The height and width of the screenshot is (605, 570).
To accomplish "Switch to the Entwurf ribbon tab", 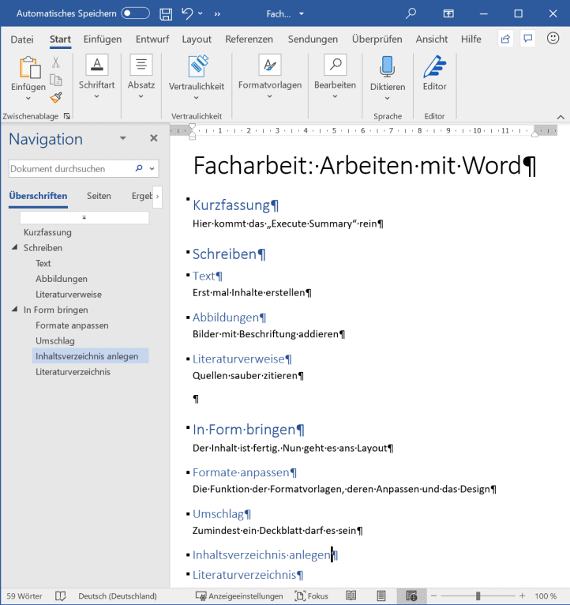I will [x=152, y=39].
